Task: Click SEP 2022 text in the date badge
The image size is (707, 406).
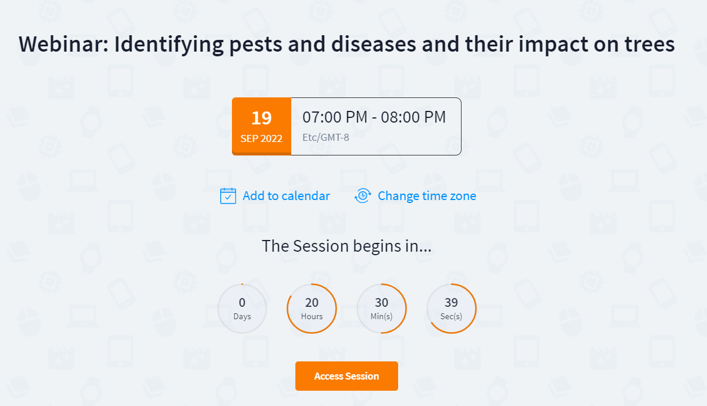Action: pyautogui.click(x=261, y=139)
